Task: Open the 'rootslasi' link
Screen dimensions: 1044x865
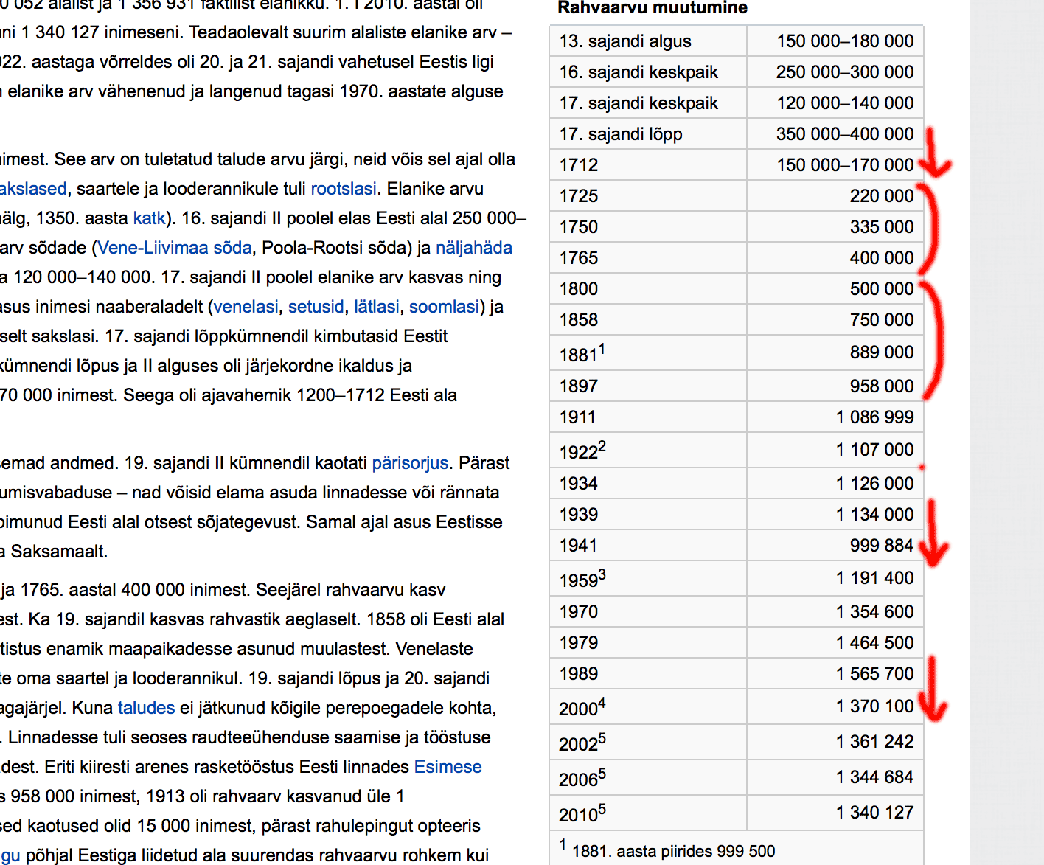Action: pyautogui.click(x=344, y=189)
